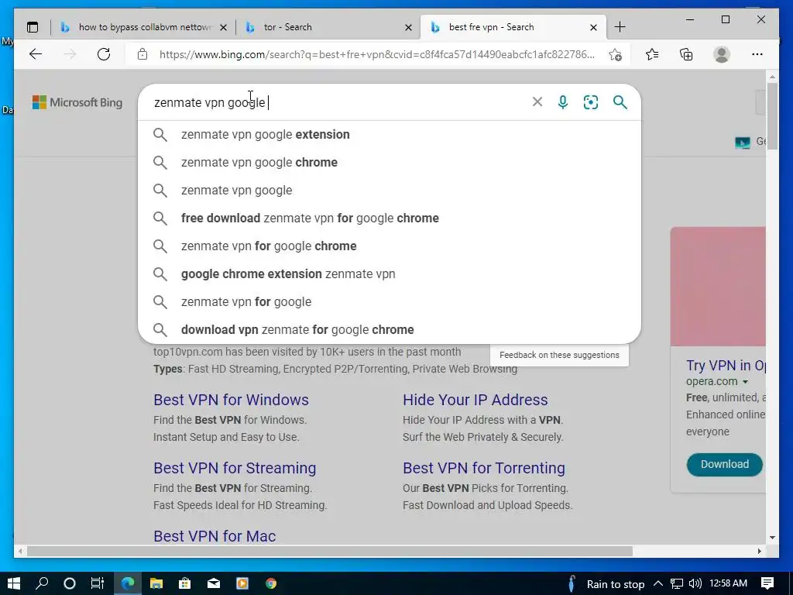Expand opera.com ad dropdown arrow

coord(746,381)
